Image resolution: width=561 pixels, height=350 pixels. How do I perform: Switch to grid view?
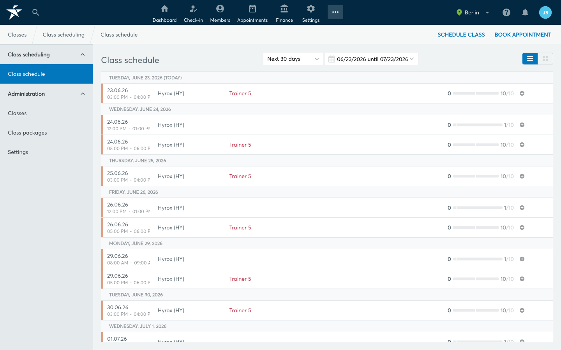pos(545,59)
